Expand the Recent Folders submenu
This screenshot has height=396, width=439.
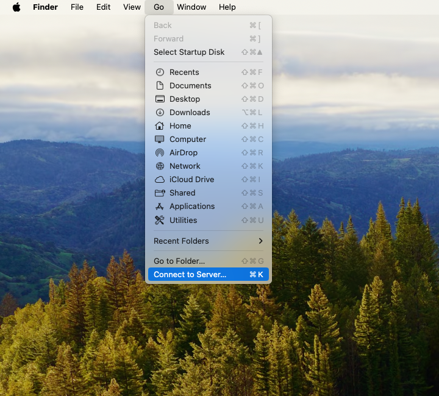pos(208,241)
